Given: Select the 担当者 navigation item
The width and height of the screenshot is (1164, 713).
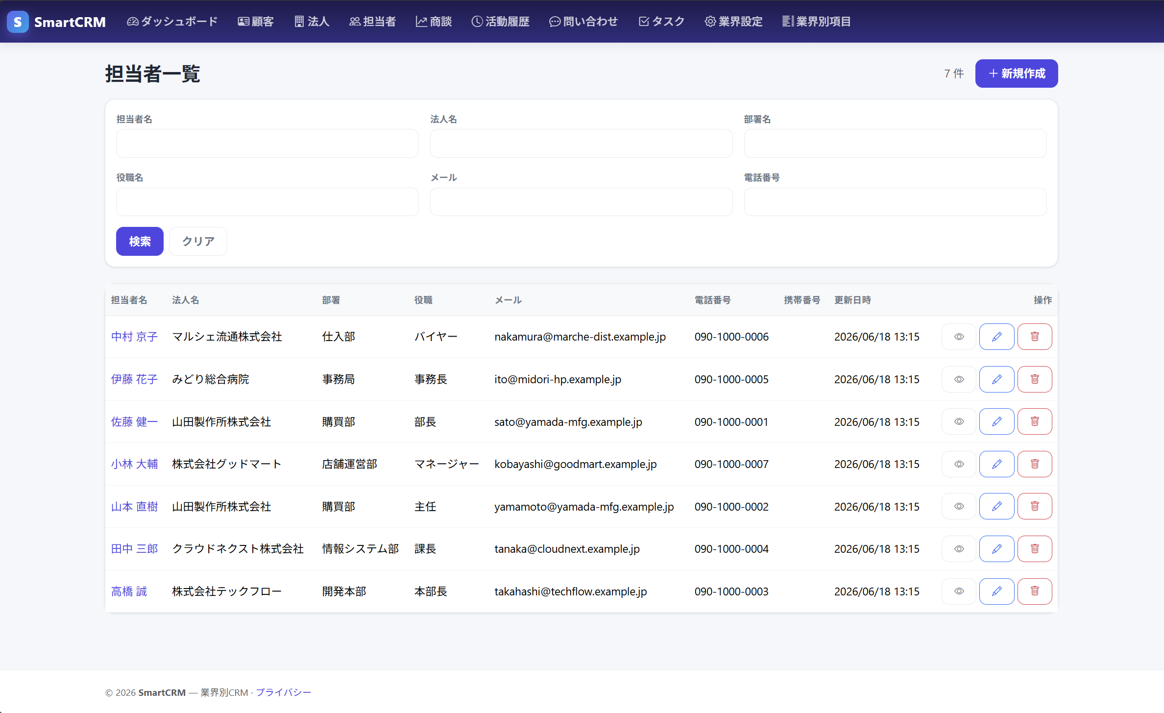Looking at the screenshot, I should click(x=372, y=22).
